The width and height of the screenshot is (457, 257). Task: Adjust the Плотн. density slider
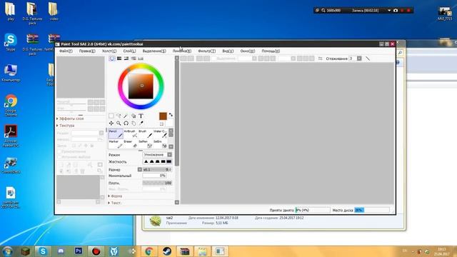pyautogui.click(x=157, y=183)
